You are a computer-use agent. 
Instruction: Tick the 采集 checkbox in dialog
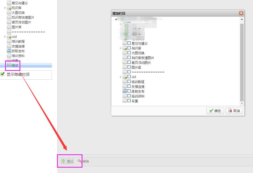(x=129, y=101)
